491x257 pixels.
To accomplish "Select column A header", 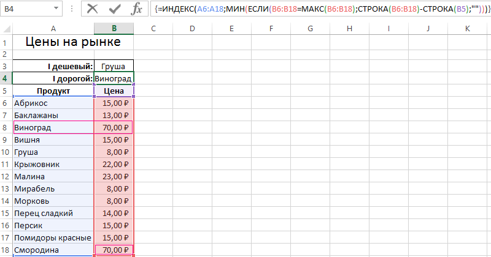I will [53, 29].
